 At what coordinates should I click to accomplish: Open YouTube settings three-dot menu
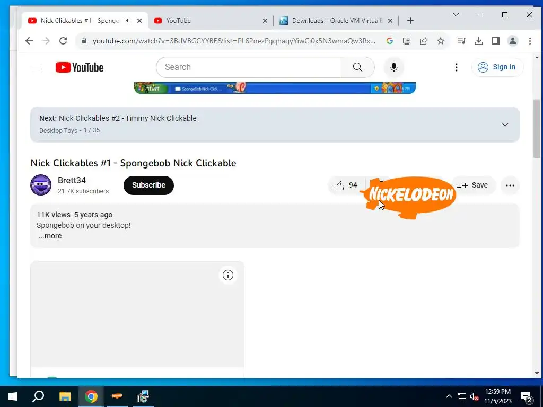(x=457, y=67)
